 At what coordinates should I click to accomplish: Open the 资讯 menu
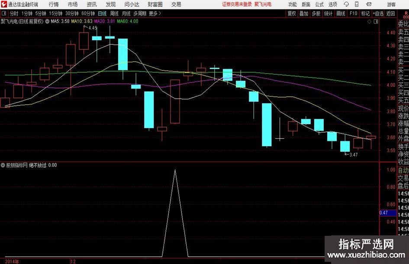(x=92, y=4)
